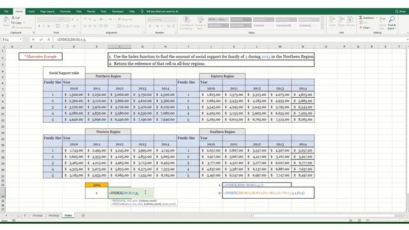
Task: Click the Cut command
Action: 15,18
